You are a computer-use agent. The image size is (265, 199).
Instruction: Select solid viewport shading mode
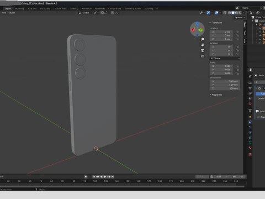pyautogui.click(x=233, y=13)
